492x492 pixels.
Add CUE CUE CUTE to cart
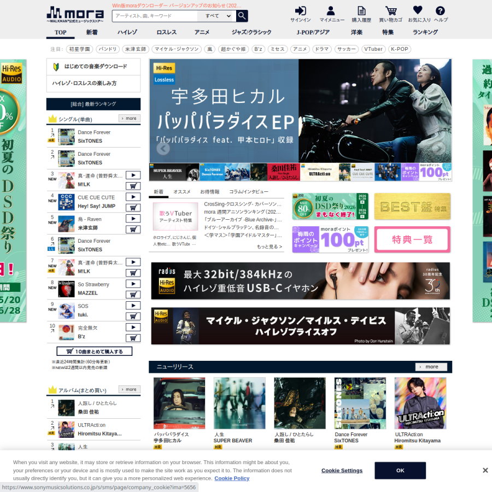pyautogui.click(x=133, y=207)
